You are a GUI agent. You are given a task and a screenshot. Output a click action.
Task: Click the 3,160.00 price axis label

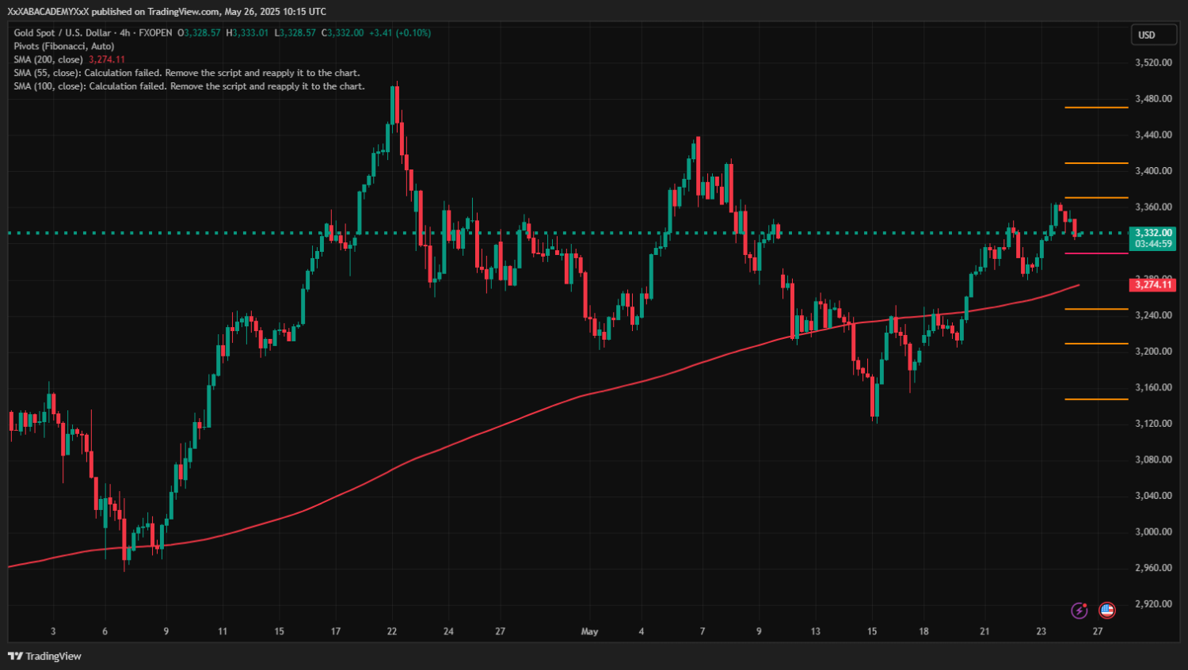point(1153,388)
